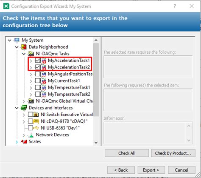This screenshot has width=201, height=178.
Task: Click the Network Devices icon
Action: tap(31, 135)
